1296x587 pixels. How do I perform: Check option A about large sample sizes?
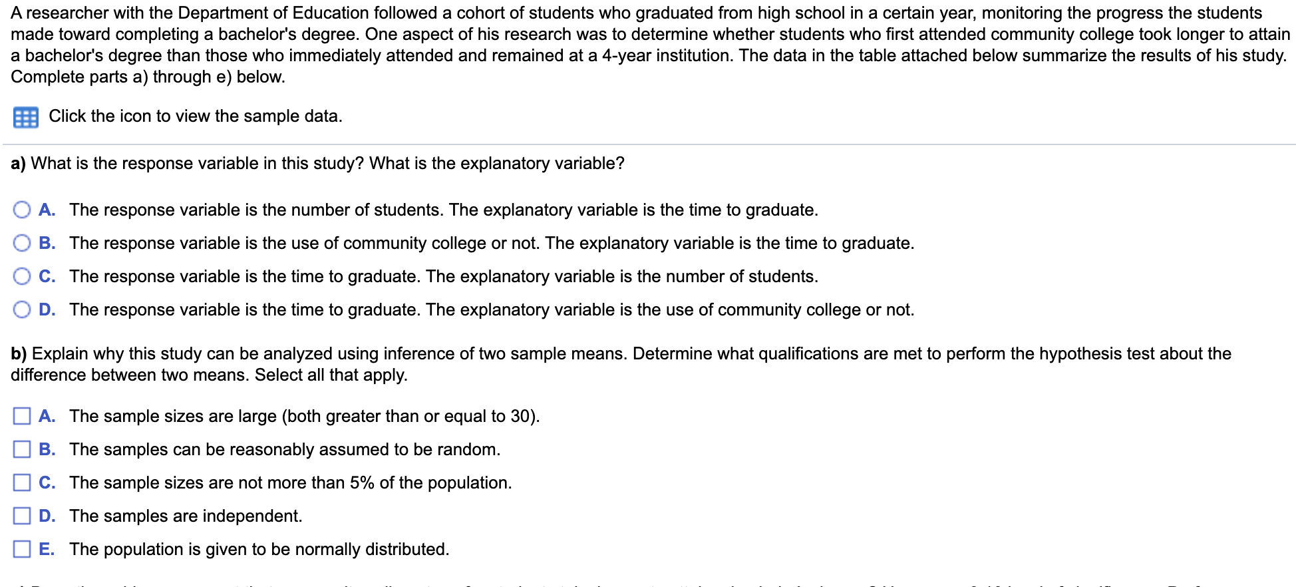[22, 416]
